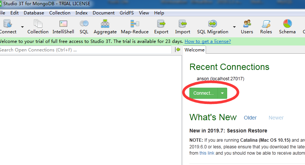
Task: Open the SQL query tool
Action: coord(84,27)
